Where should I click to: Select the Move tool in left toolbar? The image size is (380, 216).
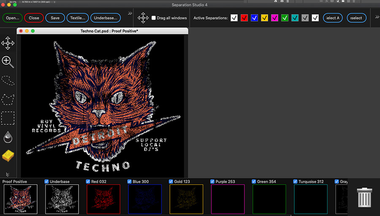(8, 43)
